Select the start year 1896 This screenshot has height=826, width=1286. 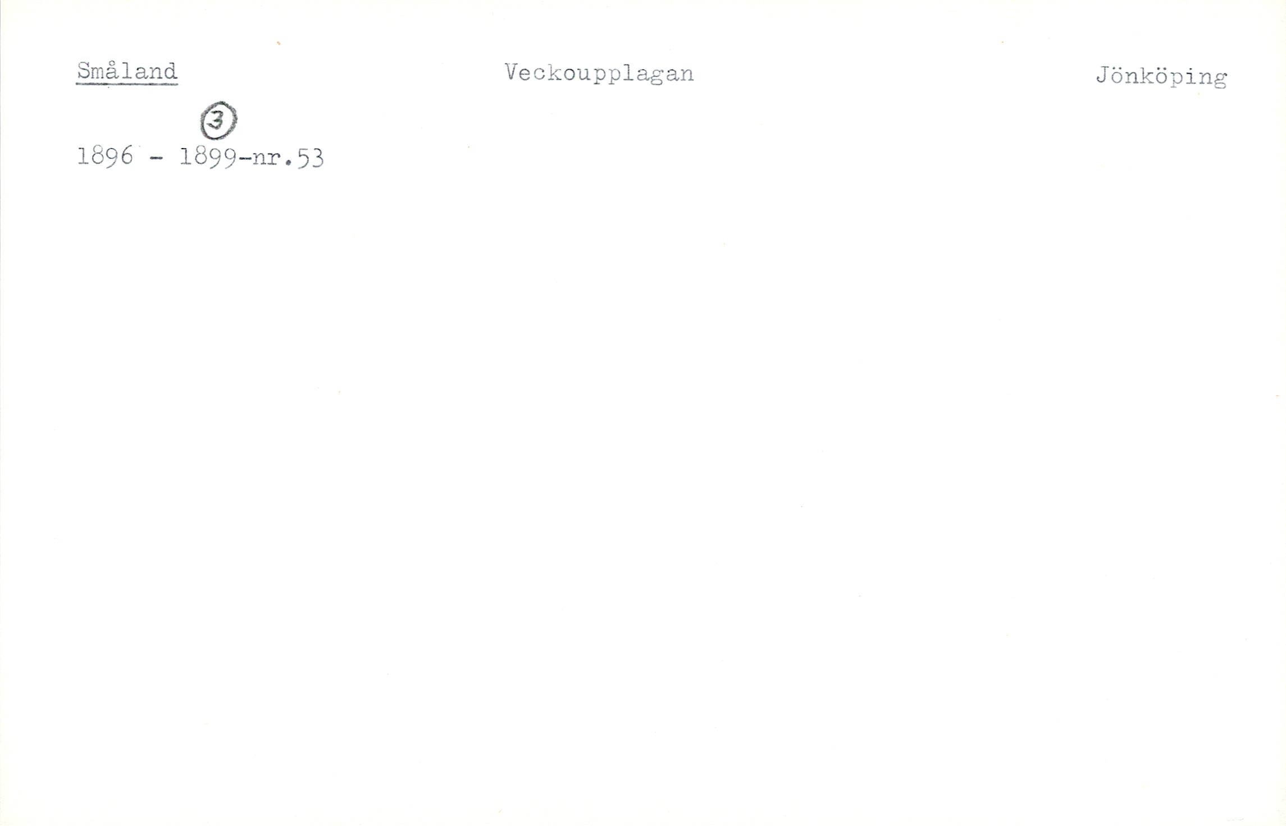point(104,156)
